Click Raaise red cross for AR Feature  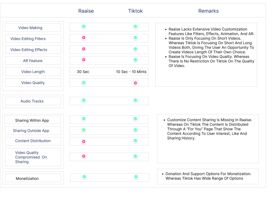[84, 60]
